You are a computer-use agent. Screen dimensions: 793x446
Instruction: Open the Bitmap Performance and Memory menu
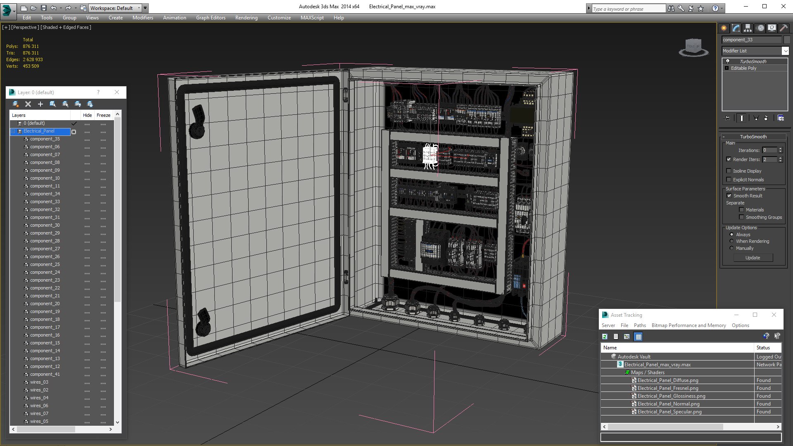click(688, 325)
